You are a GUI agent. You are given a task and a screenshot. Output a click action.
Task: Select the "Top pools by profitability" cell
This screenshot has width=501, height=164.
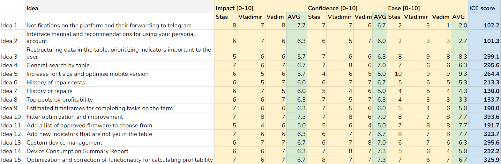(60, 100)
